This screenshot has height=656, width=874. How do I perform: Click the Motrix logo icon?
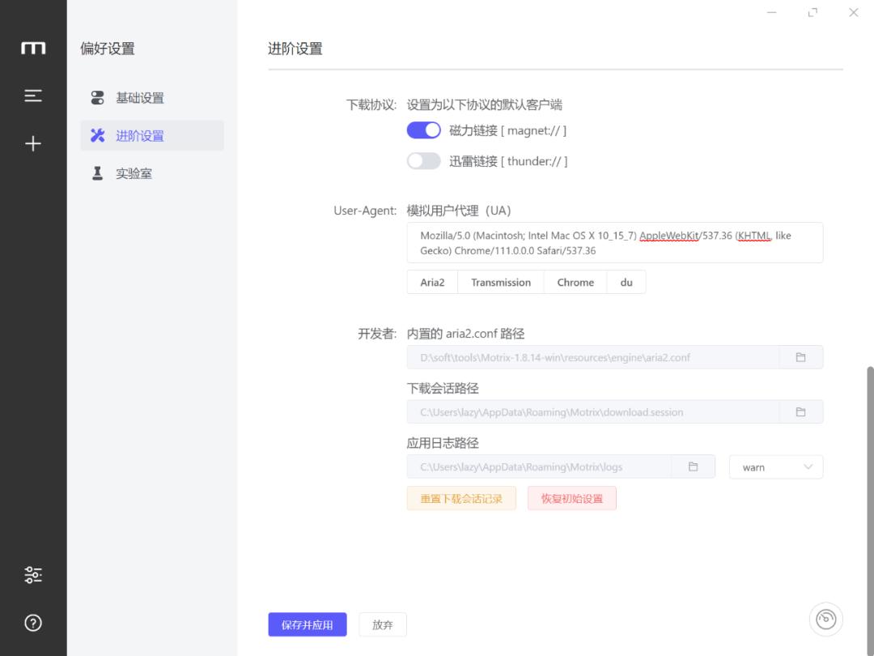coord(32,49)
